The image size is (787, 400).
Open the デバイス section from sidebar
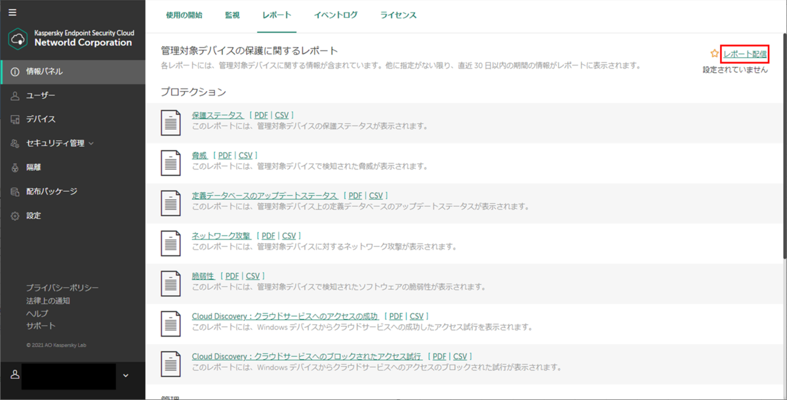(14, 119)
